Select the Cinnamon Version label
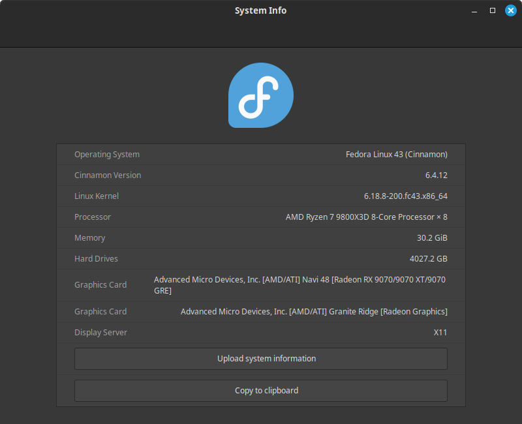522x424 pixels. point(108,175)
